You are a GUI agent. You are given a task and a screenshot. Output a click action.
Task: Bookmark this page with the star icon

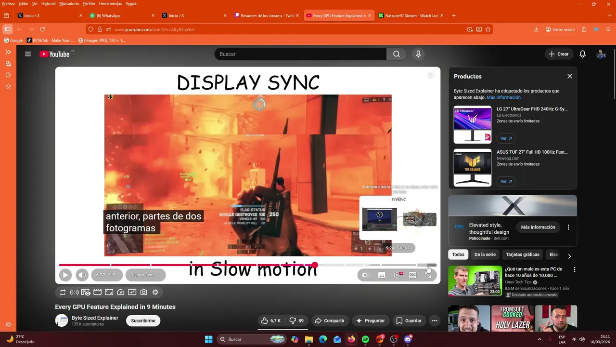pos(488,29)
